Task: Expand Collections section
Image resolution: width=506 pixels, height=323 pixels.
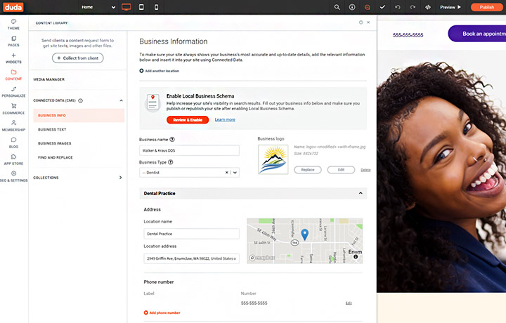Action: [x=121, y=178]
